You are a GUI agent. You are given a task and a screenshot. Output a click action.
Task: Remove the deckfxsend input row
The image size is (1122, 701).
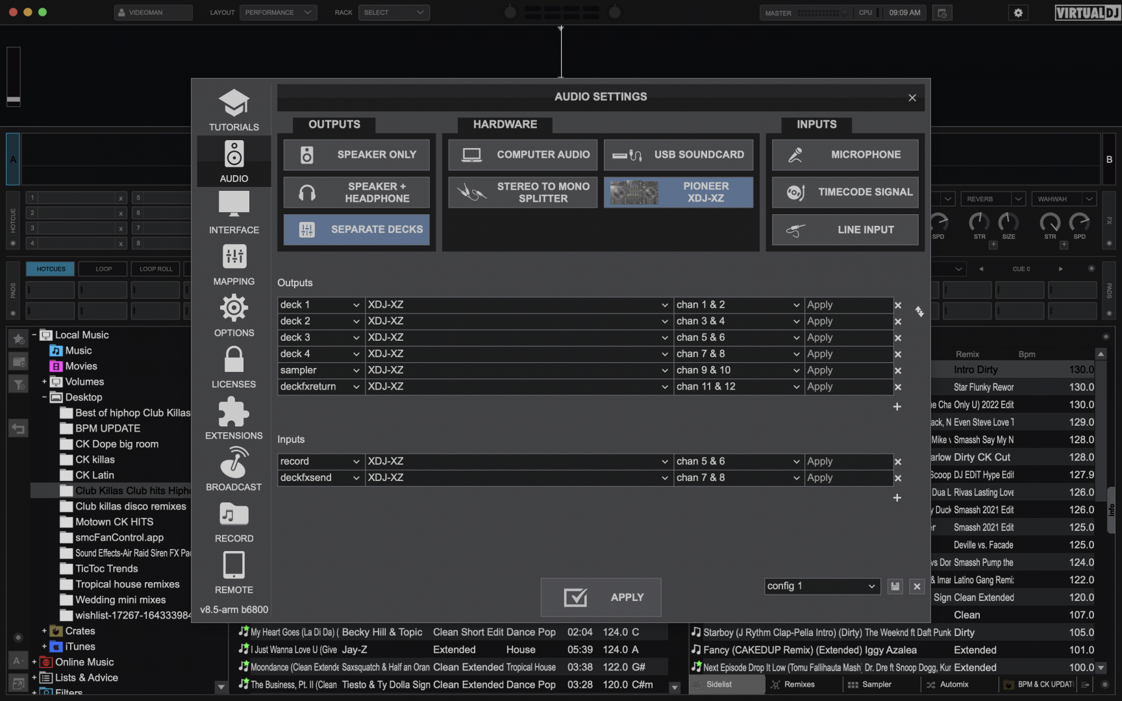point(898,478)
